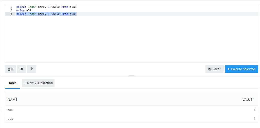Click line number 3 in the gutter
Screen dimensions: 260x128
coord(11,14)
